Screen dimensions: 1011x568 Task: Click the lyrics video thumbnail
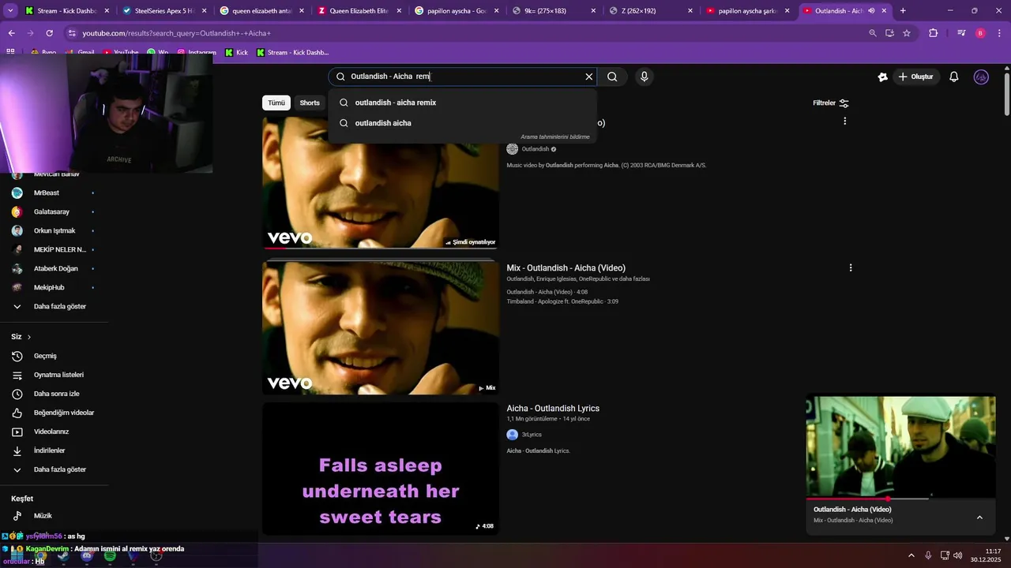(x=381, y=469)
